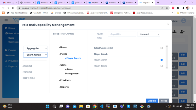196x110 pixels.
Task: Click the group users icon
Action: [174, 32]
